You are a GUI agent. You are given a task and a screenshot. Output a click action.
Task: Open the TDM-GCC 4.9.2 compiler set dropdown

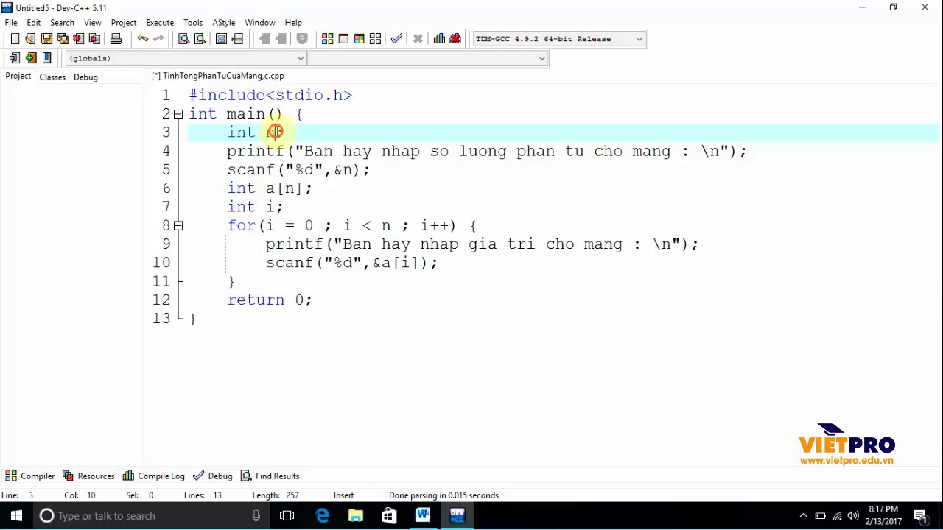(x=559, y=39)
